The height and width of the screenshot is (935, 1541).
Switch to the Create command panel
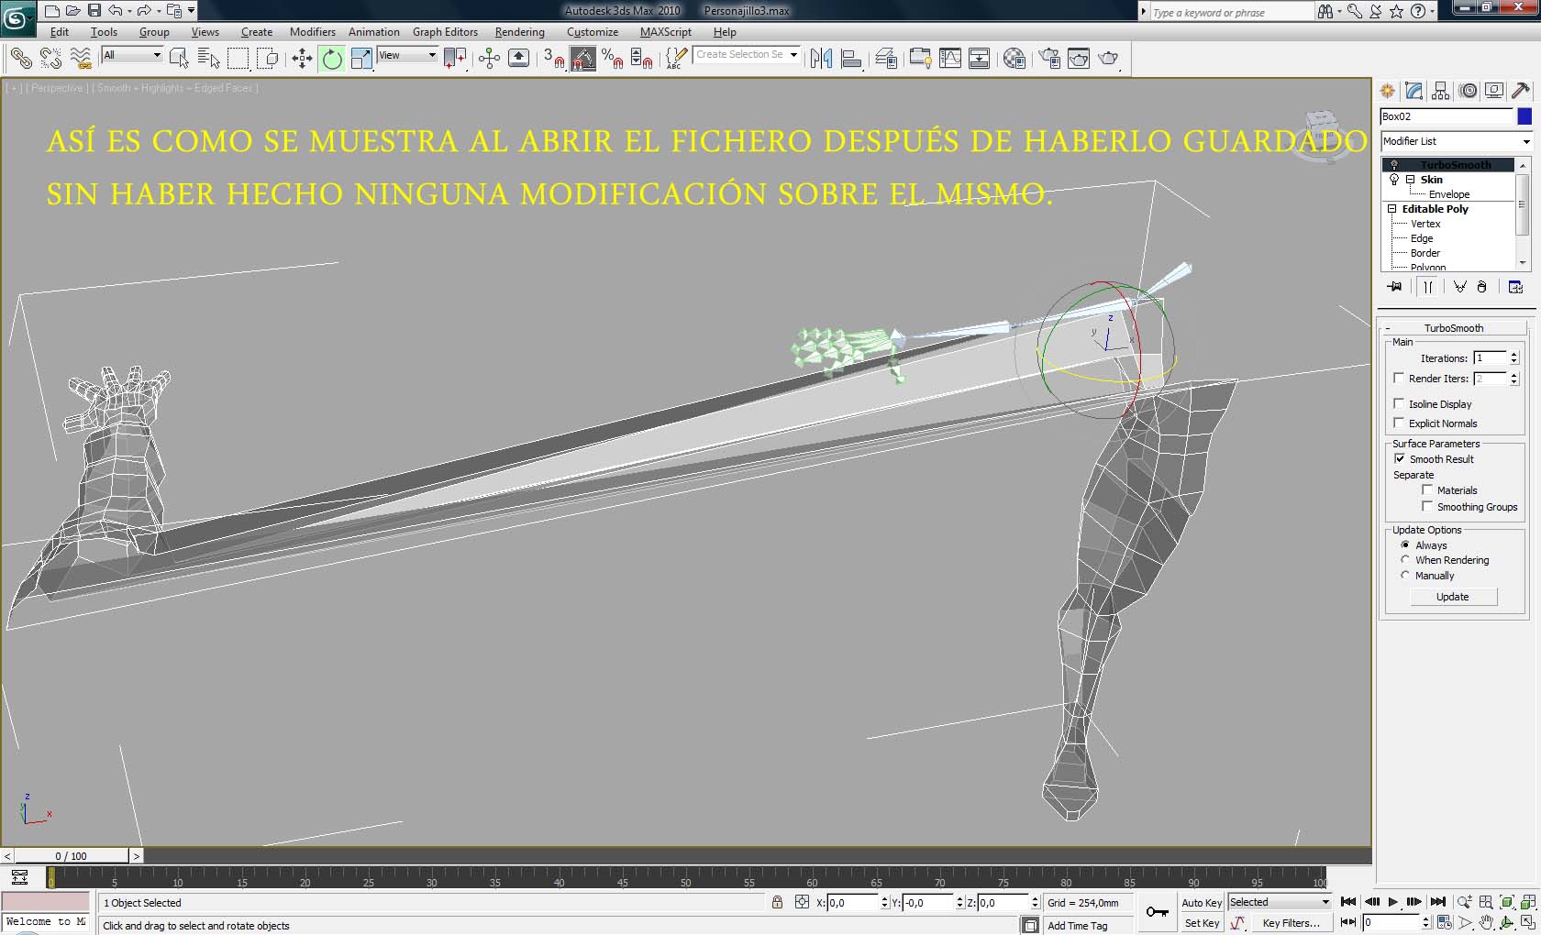1388,91
